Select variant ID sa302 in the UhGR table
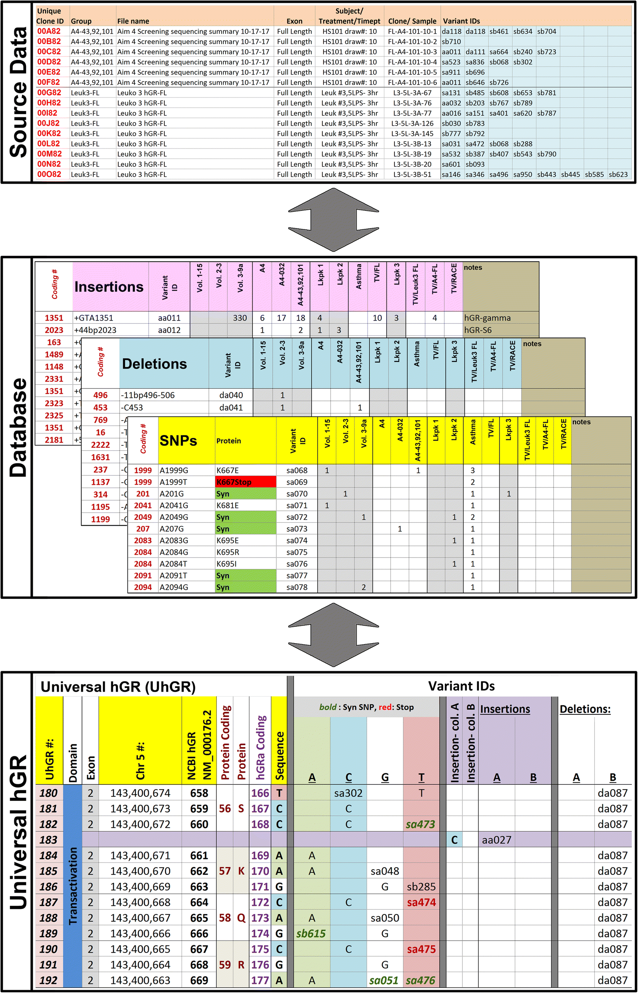 [348, 793]
